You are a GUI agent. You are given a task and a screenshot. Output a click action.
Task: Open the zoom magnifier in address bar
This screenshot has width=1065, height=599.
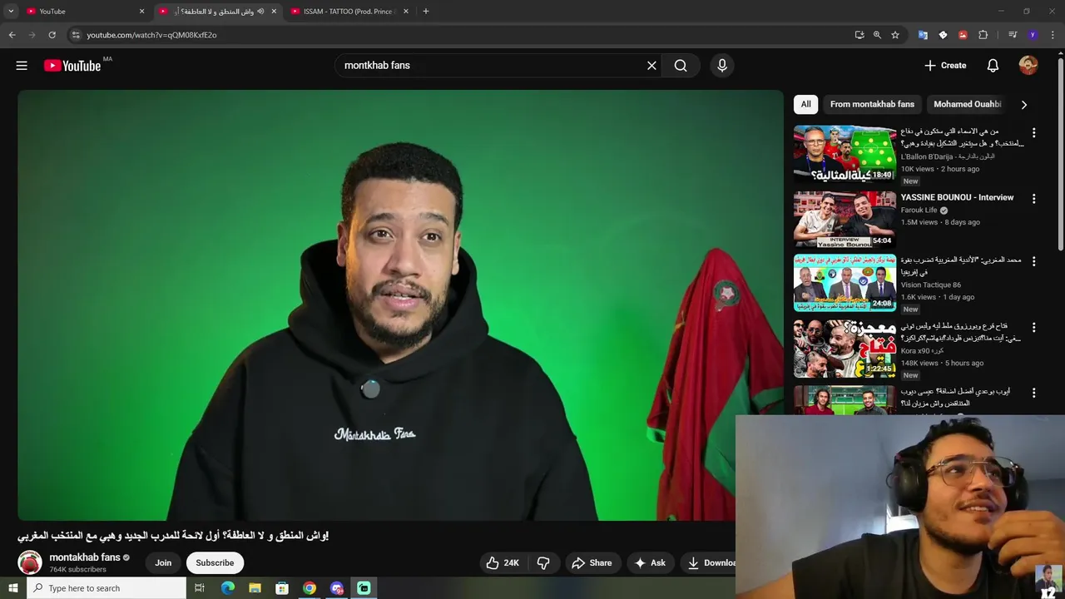coord(877,35)
